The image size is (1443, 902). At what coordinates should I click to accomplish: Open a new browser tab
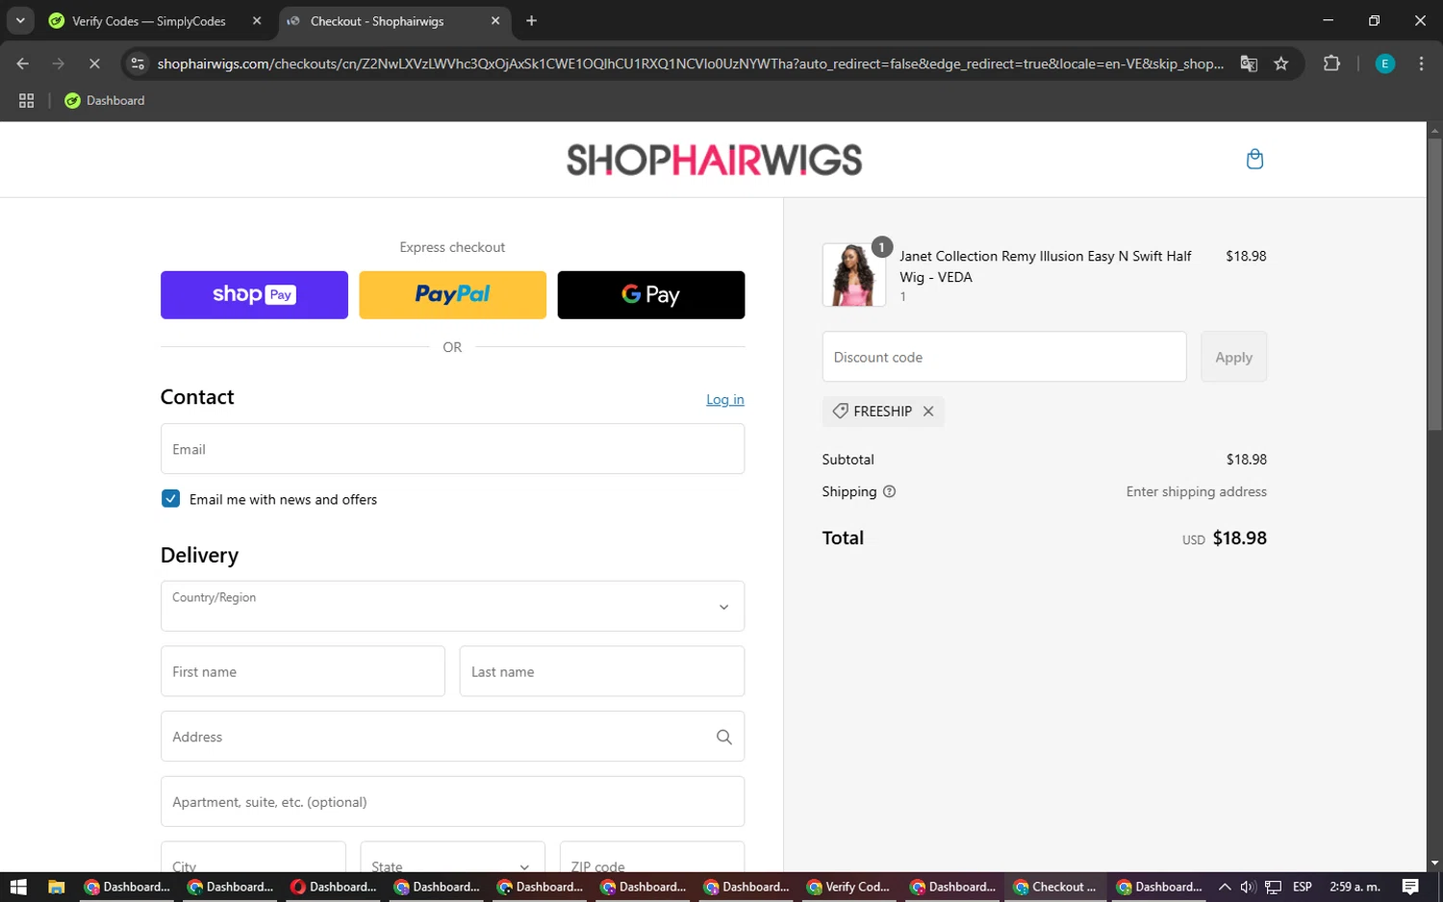tap(531, 20)
